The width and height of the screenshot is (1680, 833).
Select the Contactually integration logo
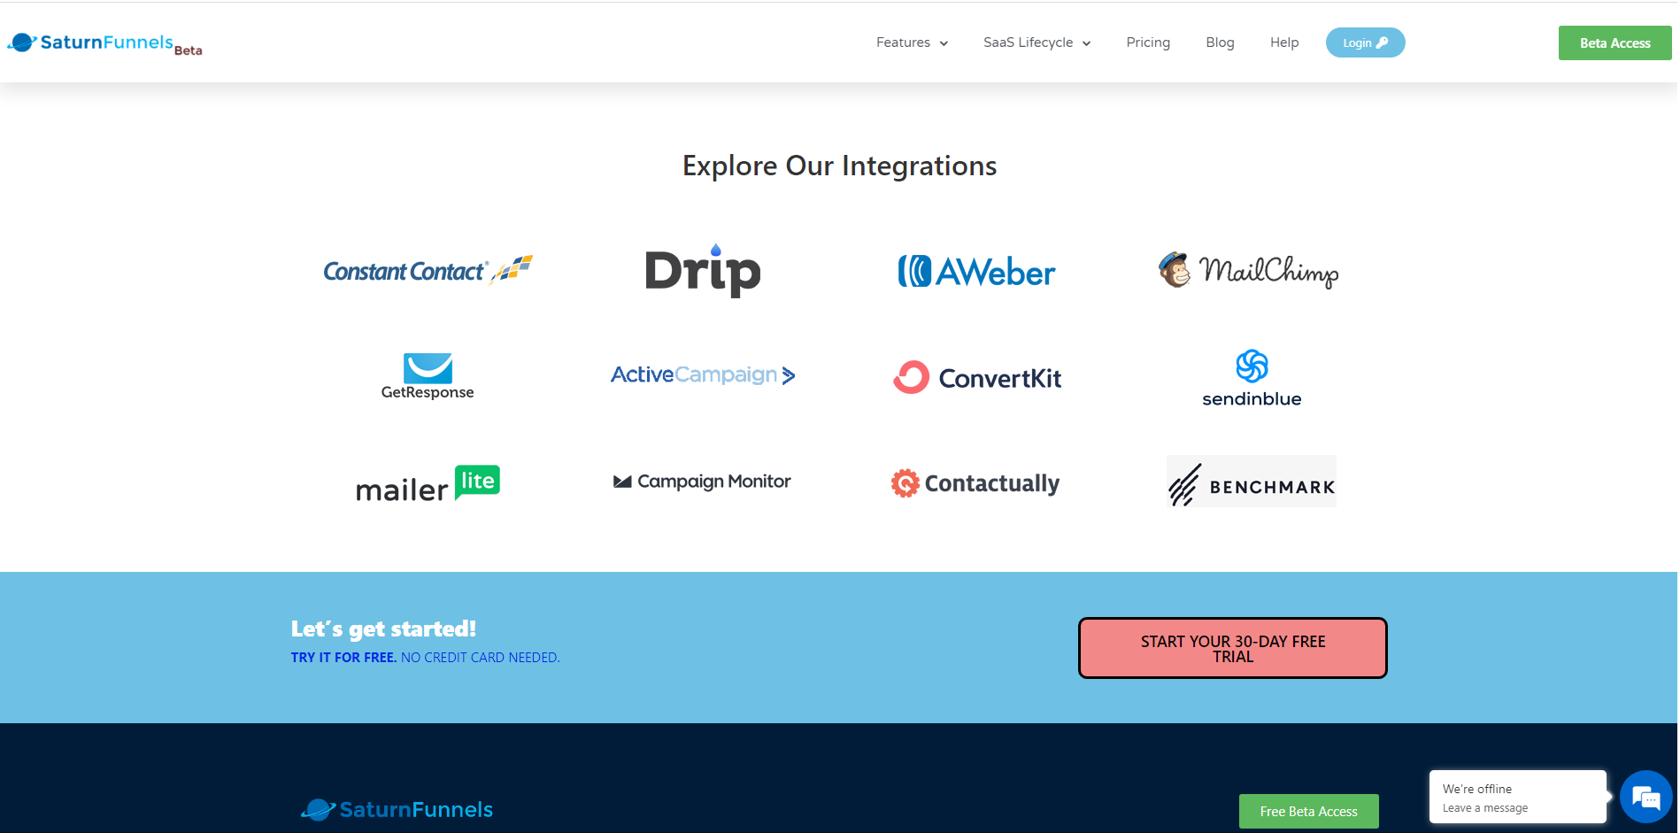pos(975,483)
